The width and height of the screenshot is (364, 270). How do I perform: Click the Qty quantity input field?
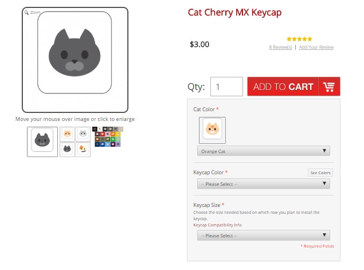tap(226, 87)
